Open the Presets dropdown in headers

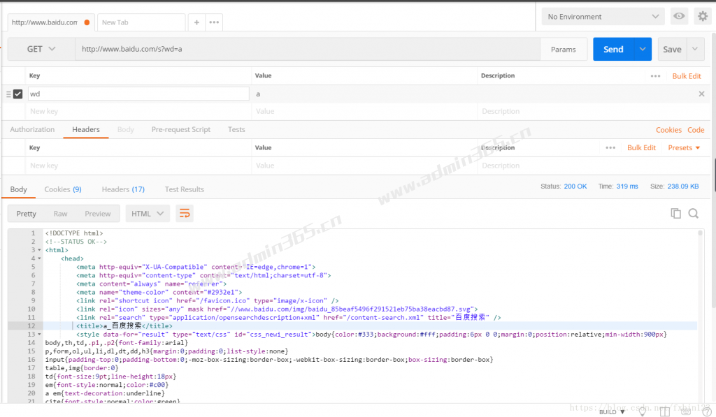pos(684,148)
